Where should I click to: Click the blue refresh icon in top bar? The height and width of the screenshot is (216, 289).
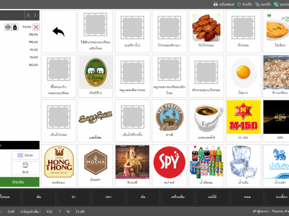point(239,4)
